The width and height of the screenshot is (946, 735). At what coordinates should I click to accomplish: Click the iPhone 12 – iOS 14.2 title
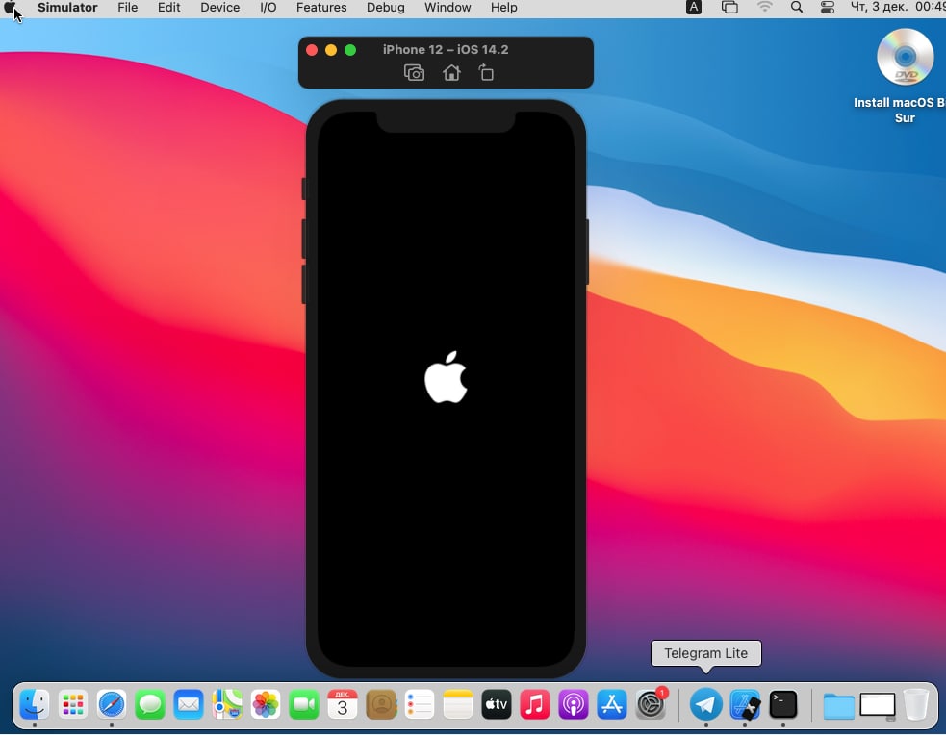[x=446, y=49]
